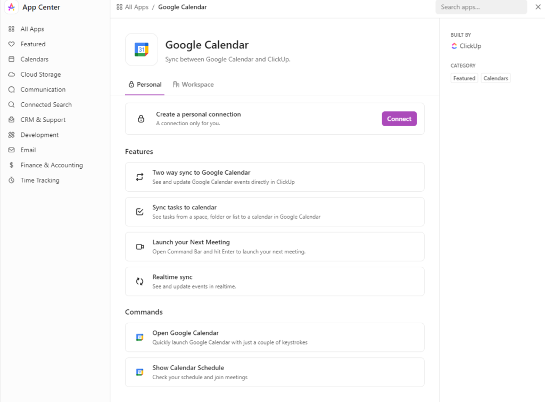Open Connected Search category
This screenshot has height=402, width=545.
(x=46, y=105)
